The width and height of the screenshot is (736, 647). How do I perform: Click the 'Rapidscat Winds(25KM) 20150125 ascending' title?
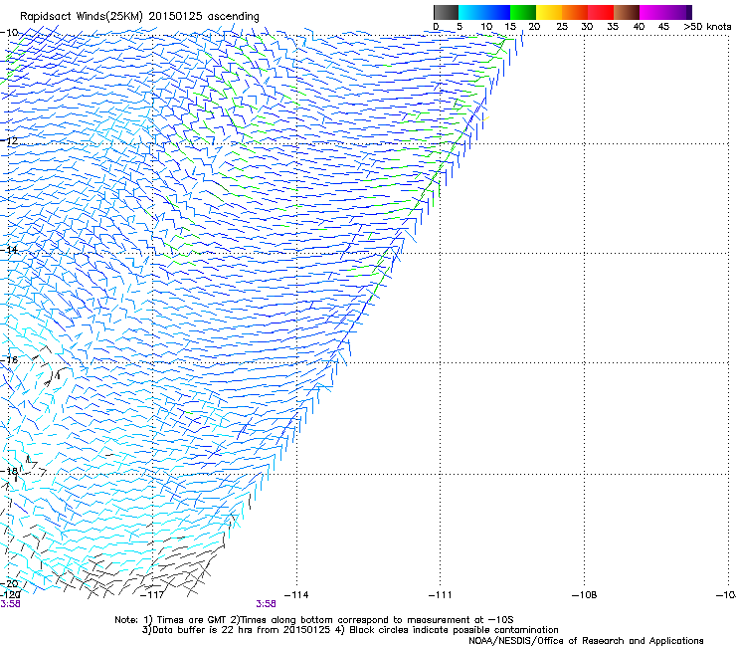(x=139, y=17)
